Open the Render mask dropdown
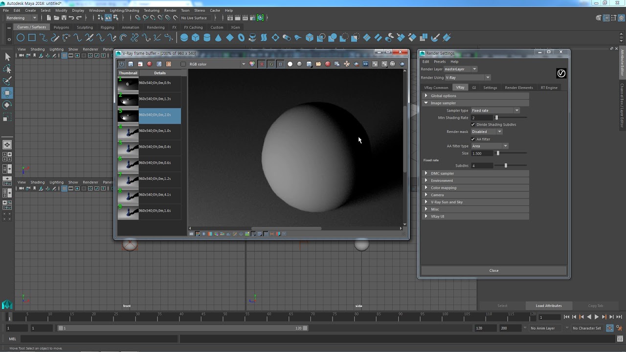Image resolution: width=626 pixels, height=352 pixels. pos(487,132)
